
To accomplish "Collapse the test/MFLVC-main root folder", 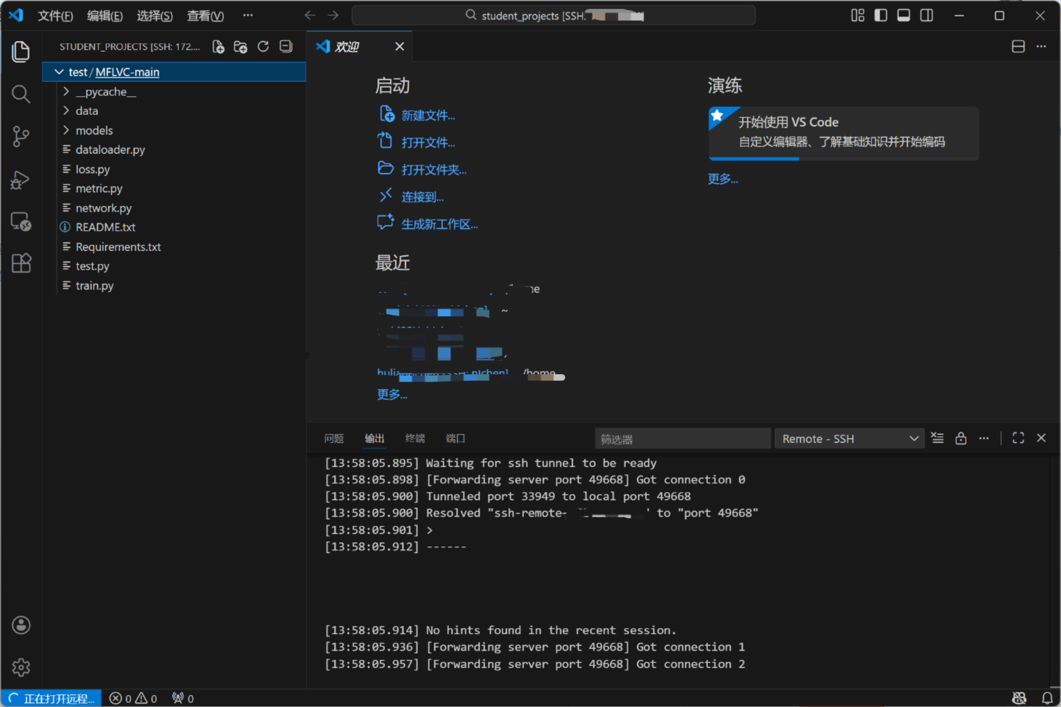I will (x=59, y=72).
